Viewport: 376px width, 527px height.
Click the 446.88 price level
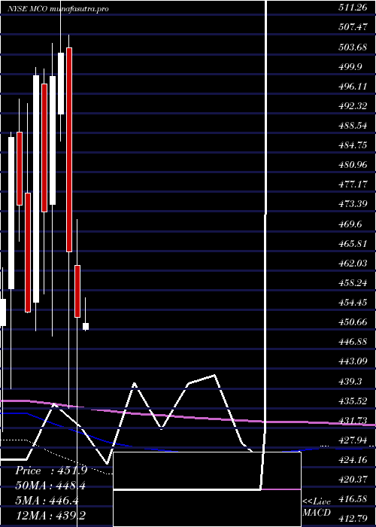353,342
